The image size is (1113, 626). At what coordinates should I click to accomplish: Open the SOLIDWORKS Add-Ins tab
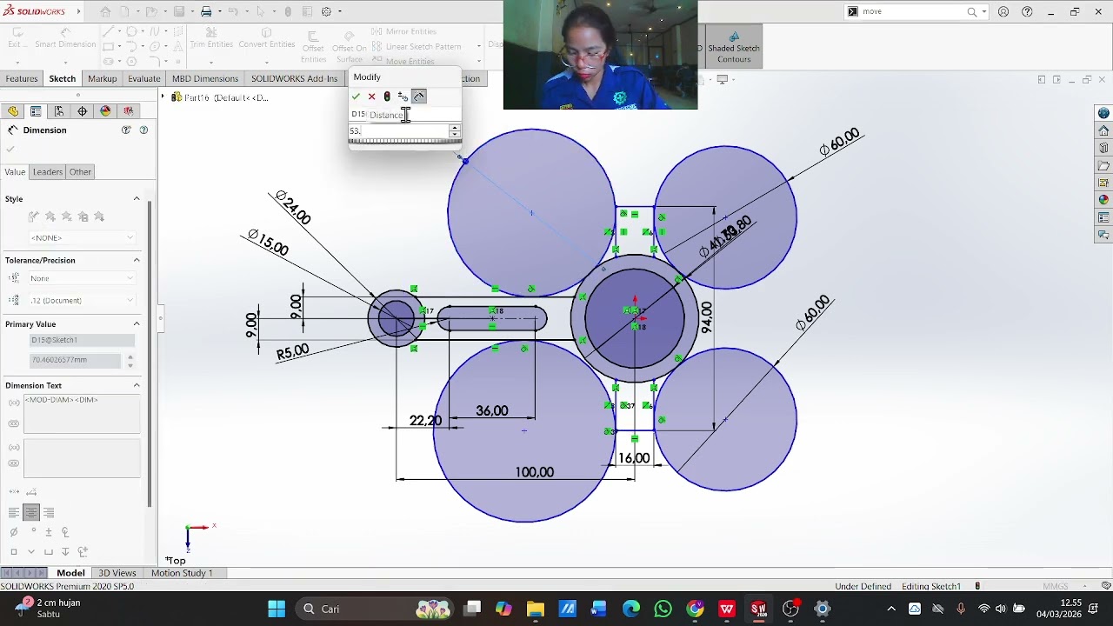(294, 78)
